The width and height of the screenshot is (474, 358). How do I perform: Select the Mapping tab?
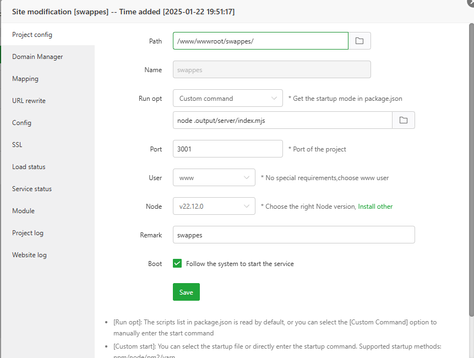point(25,79)
